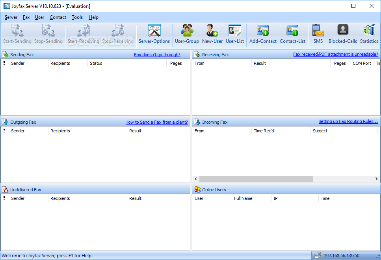Open the Contact-List icon
This screenshot has height=260, width=381.
(x=293, y=34)
